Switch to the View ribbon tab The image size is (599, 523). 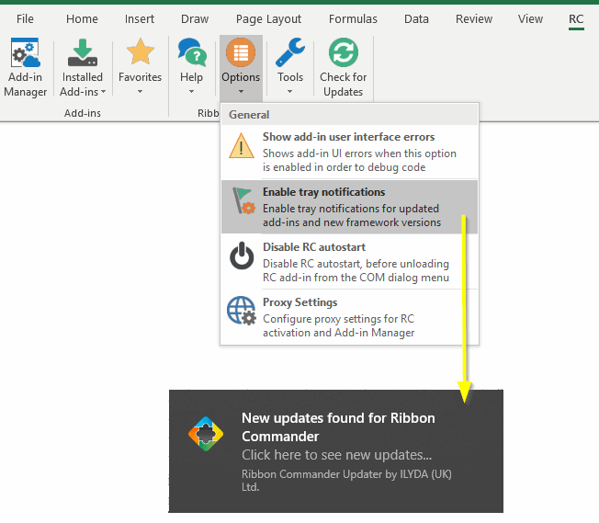click(x=530, y=18)
